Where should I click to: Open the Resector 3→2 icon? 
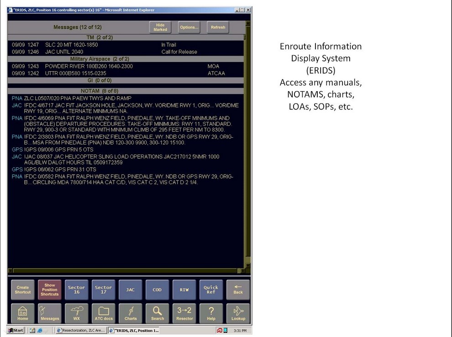pos(184,314)
